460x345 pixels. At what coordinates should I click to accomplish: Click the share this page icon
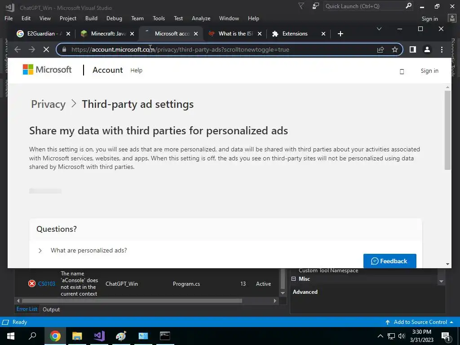pos(380,49)
